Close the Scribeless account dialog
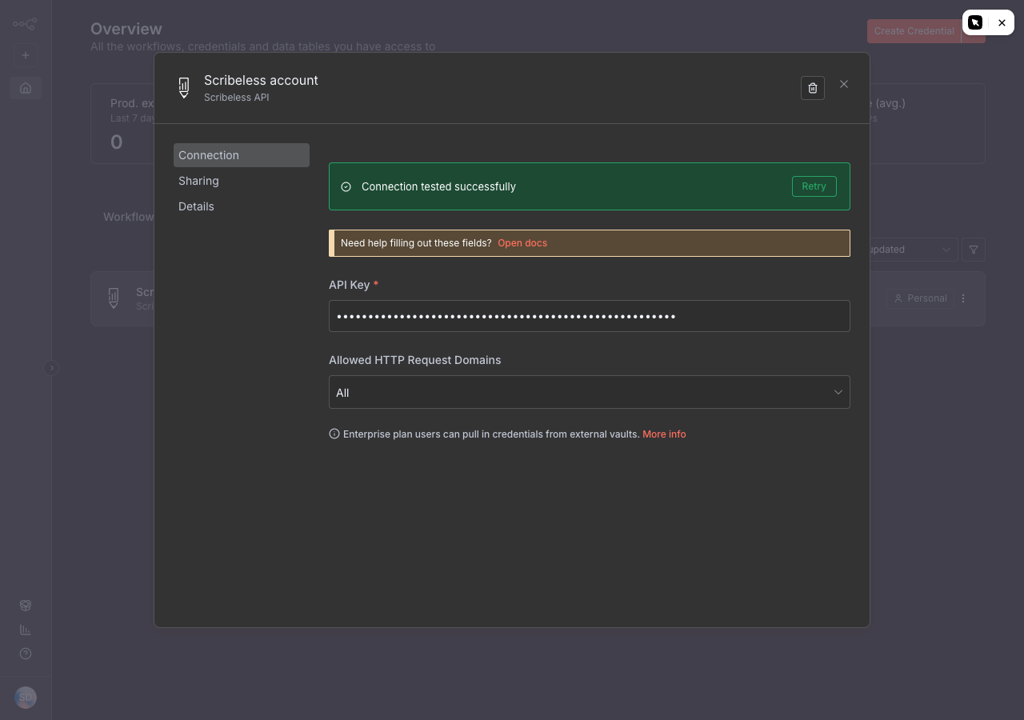 click(844, 84)
